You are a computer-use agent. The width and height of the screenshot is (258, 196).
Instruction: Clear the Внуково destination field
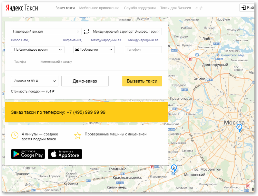(158, 32)
